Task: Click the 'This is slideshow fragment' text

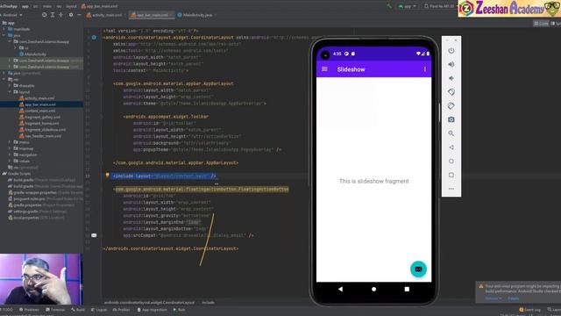Action: click(x=374, y=182)
